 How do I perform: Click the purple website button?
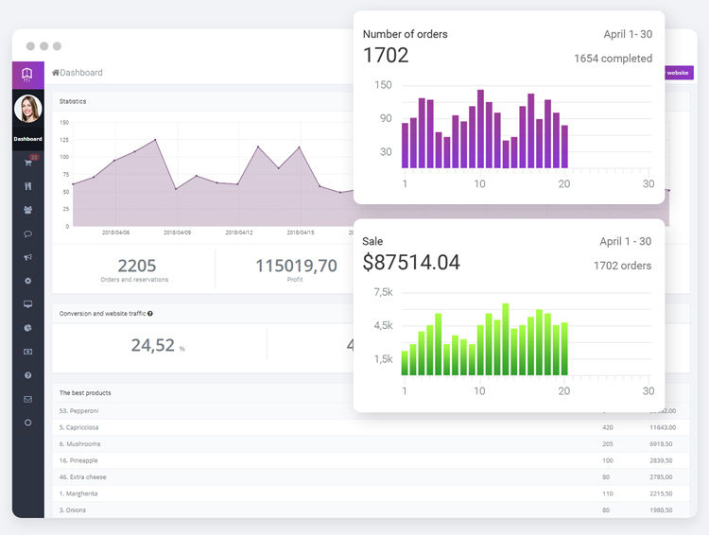tap(679, 73)
